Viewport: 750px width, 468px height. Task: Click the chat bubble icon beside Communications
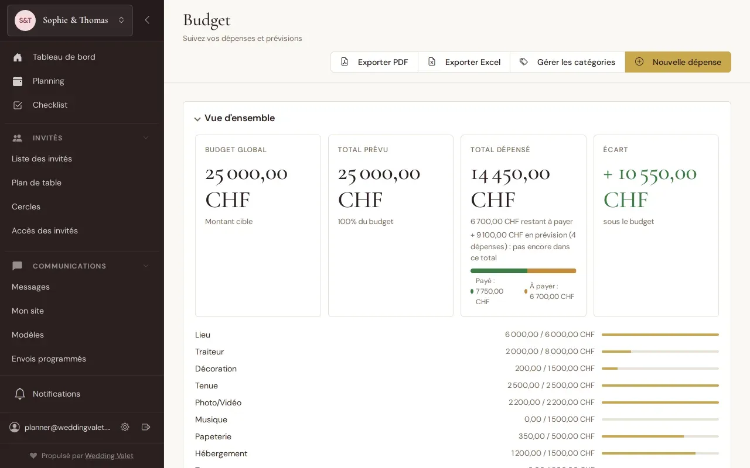tap(18, 266)
